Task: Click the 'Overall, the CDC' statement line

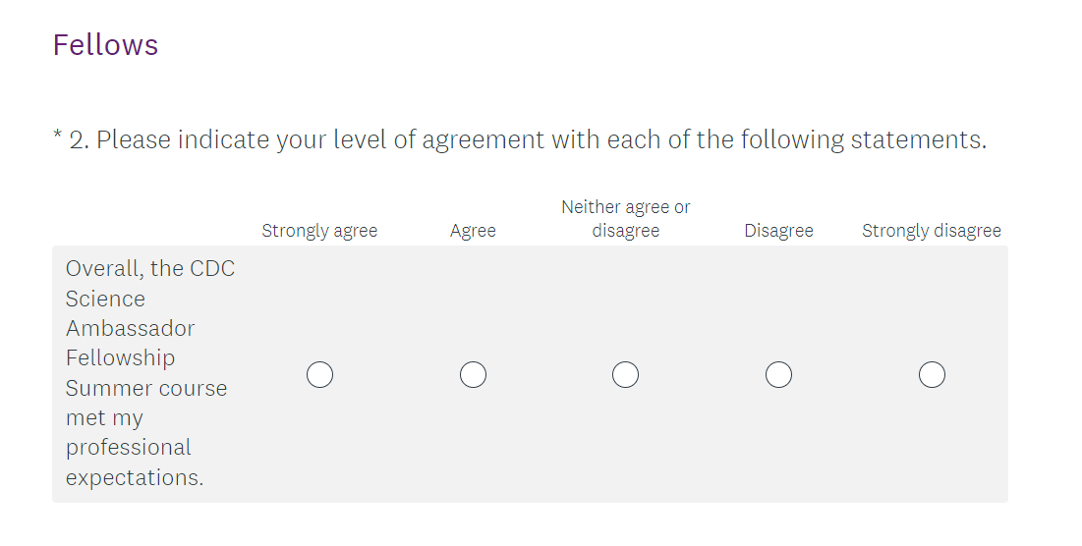Action: tap(150, 269)
